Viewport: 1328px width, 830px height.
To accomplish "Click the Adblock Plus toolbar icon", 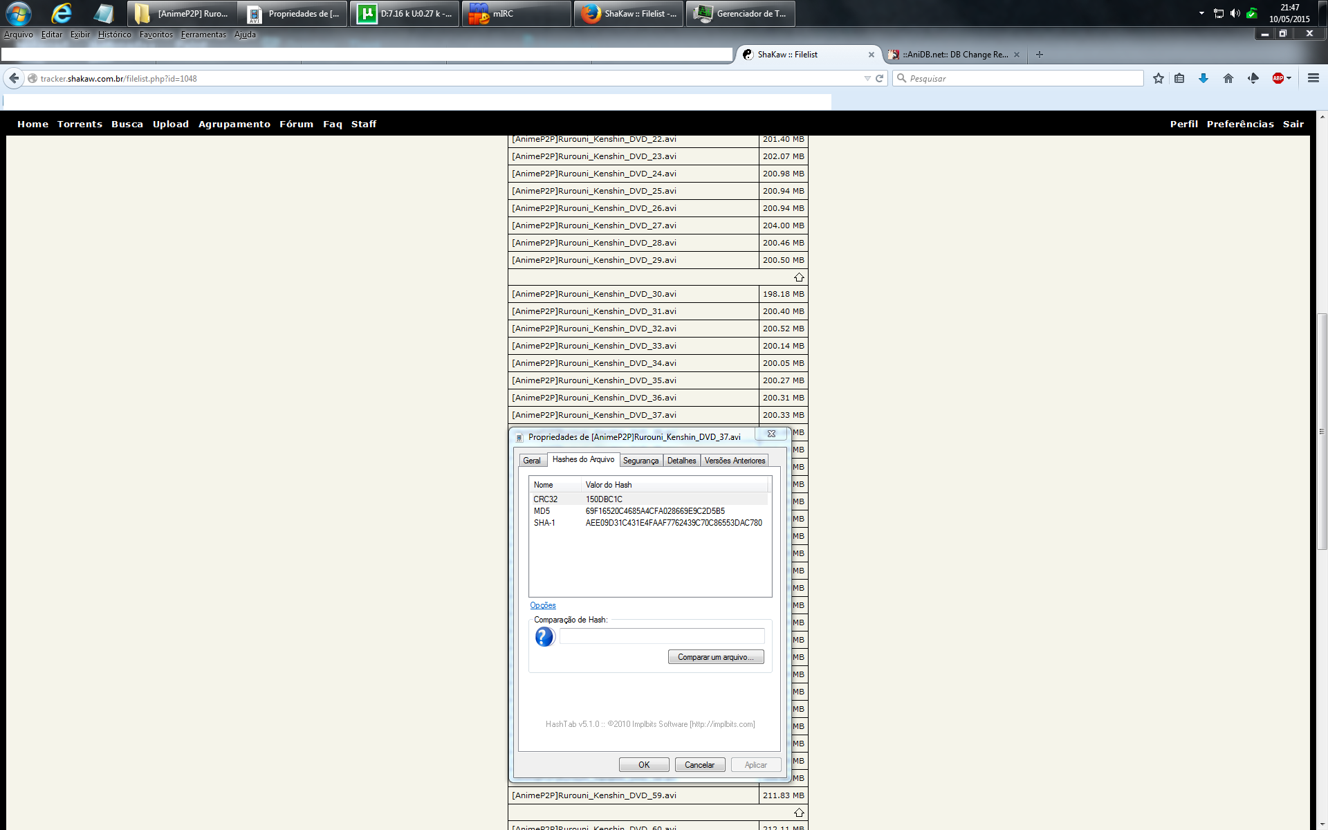I will (x=1278, y=78).
